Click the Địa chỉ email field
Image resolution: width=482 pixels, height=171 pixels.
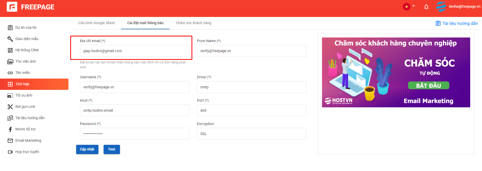pos(135,51)
